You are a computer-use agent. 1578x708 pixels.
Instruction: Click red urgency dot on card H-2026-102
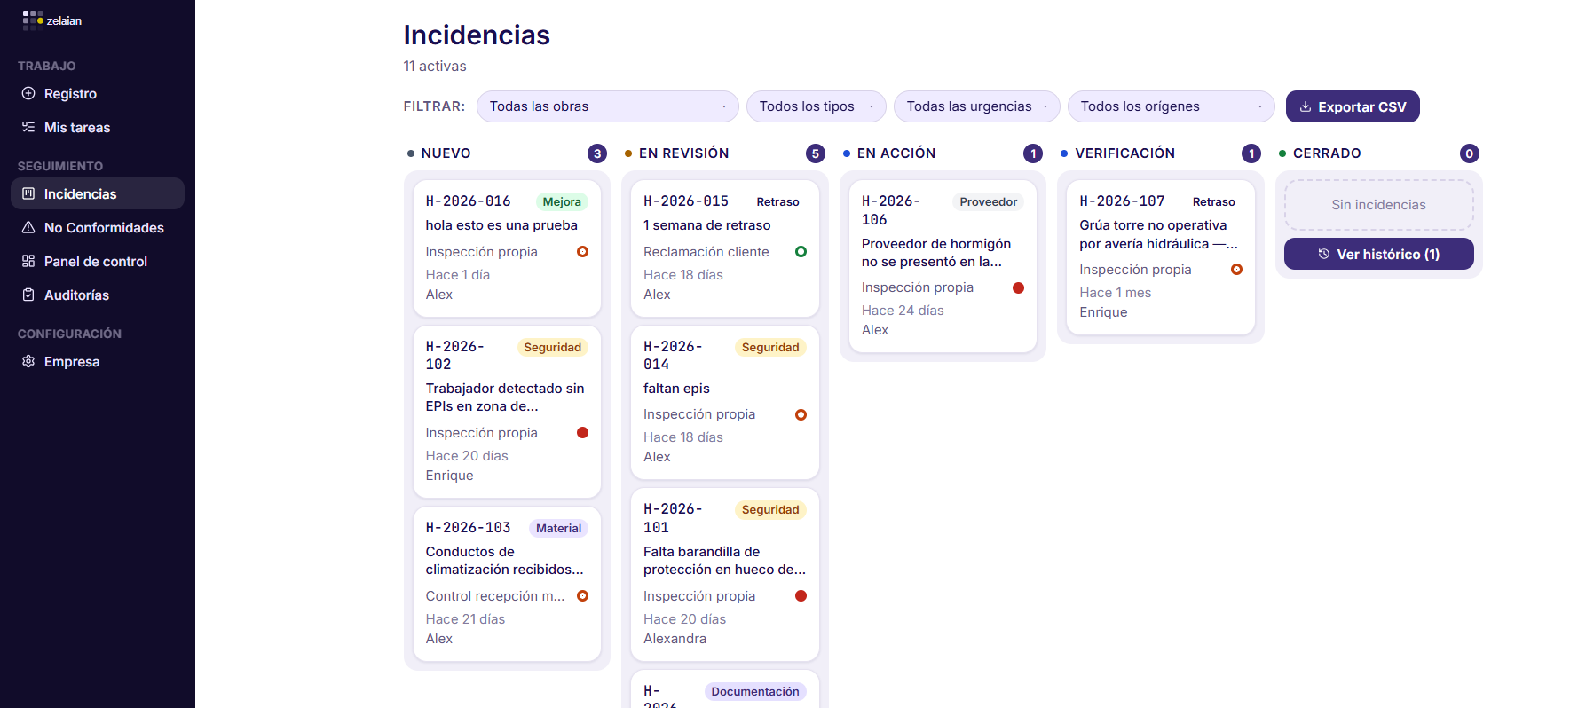(x=583, y=433)
